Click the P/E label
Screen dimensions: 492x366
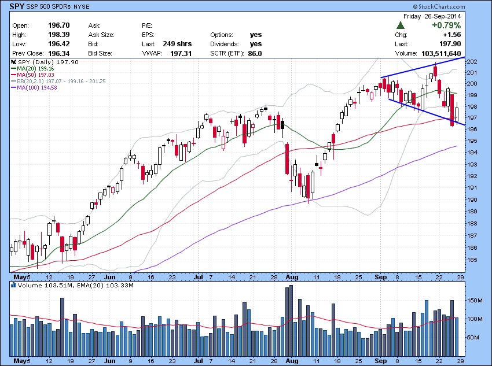pyautogui.click(x=147, y=25)
